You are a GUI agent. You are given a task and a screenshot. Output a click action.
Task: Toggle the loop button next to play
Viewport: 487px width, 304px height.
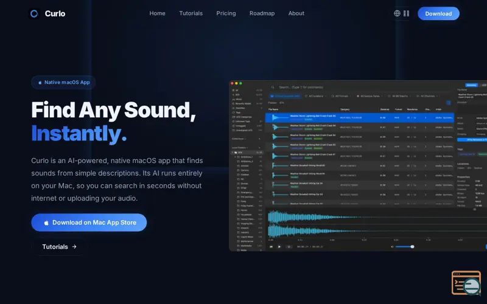click(289, 247)
